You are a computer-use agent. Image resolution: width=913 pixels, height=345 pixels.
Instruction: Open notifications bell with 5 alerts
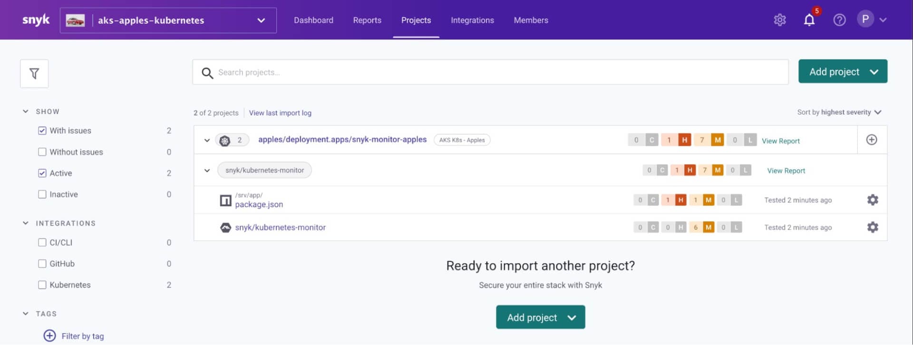point(810,19)
